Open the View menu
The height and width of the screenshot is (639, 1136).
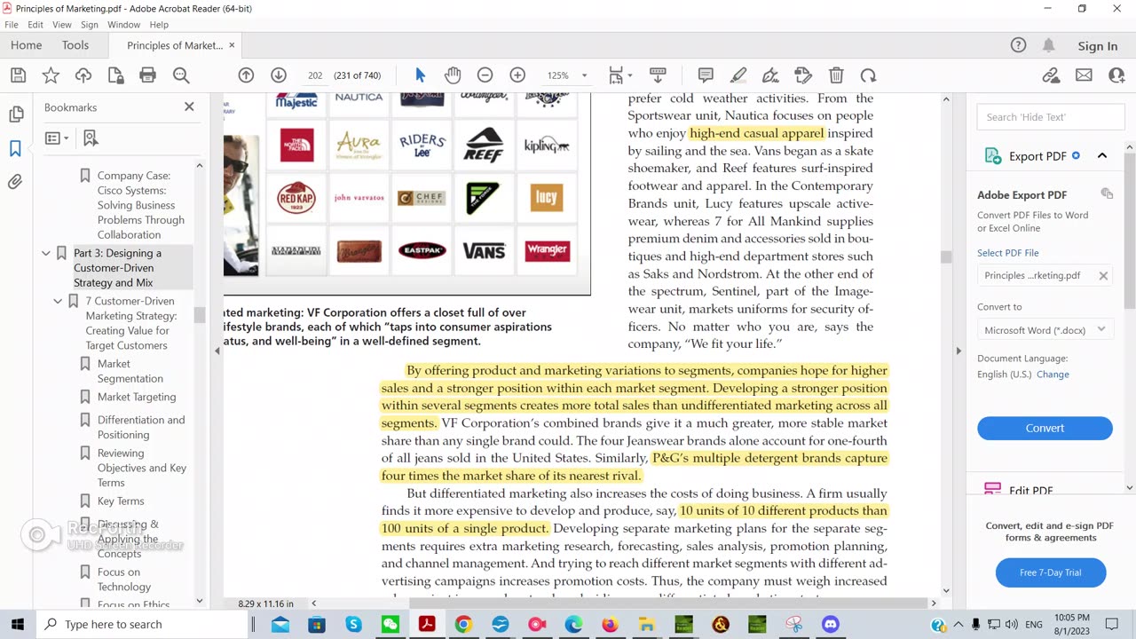pyautogui.click(x=62, y=25)
